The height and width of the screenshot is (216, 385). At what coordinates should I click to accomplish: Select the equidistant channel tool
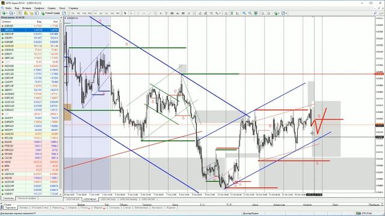click(155, 13)
